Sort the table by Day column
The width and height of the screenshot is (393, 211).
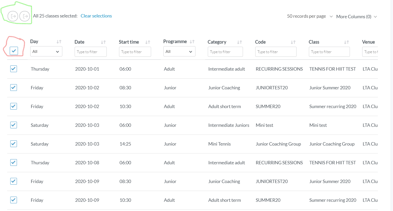point(59,42)
